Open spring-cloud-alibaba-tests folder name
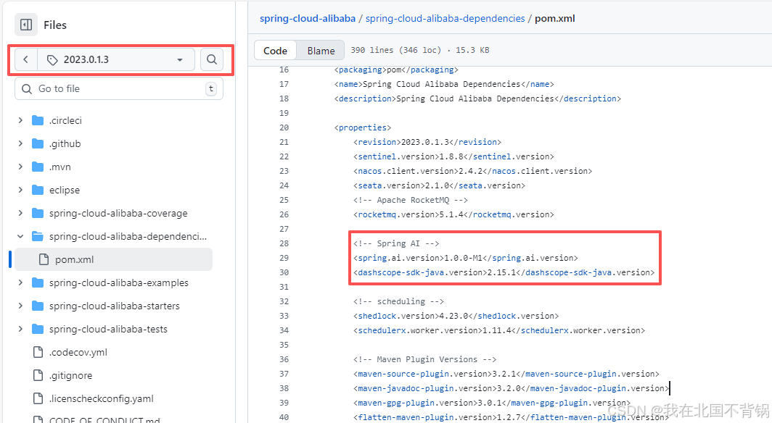Viewport: 772px width, 423px height. (108, 329)
